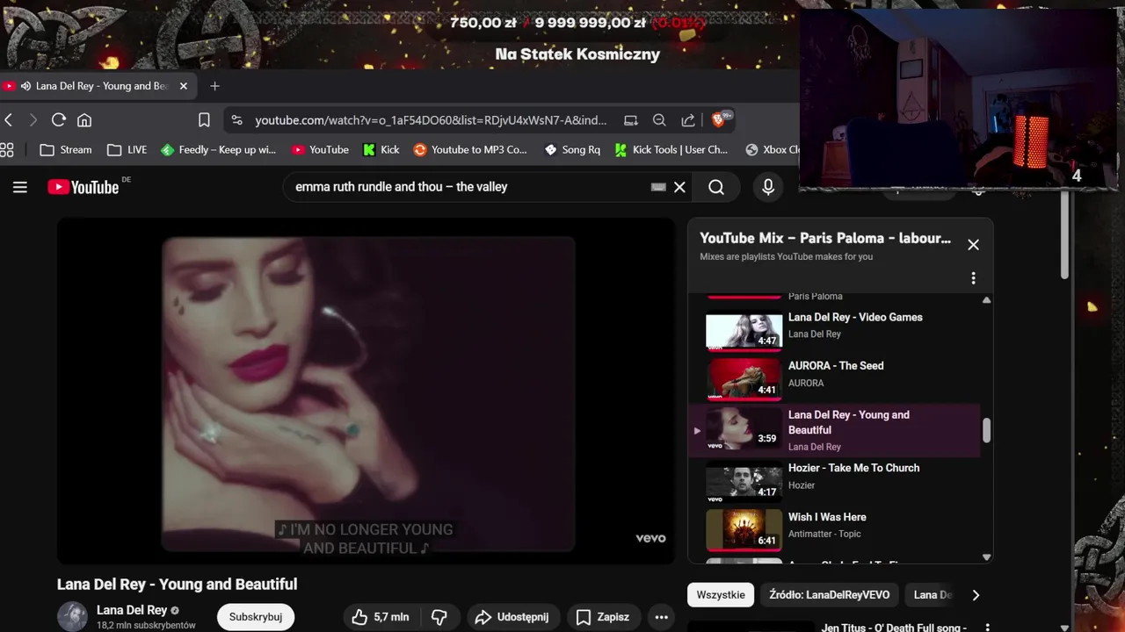This screenshot has height=632, width=1125.
Task: Select the Wszystkie filter chip
Action: pyautogui.click(x=721, y=595)
